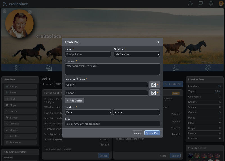Open the 7 days duration dropdown

click(x=137, y=112)
